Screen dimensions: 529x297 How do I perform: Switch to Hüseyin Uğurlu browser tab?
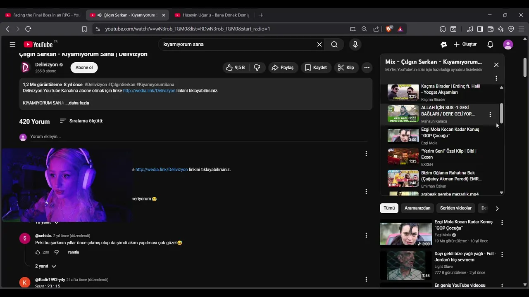[212, 15]
